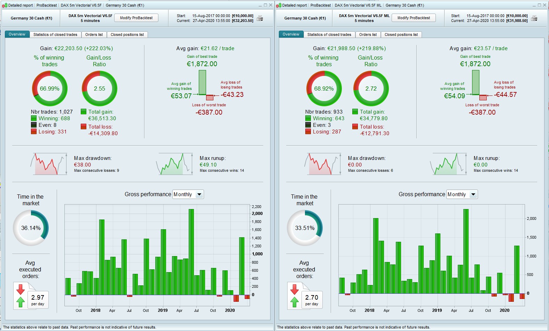Open the left Gross performance Monthly dropdown
The width and height of the screenshot is (549, 331).
(188, 194)
